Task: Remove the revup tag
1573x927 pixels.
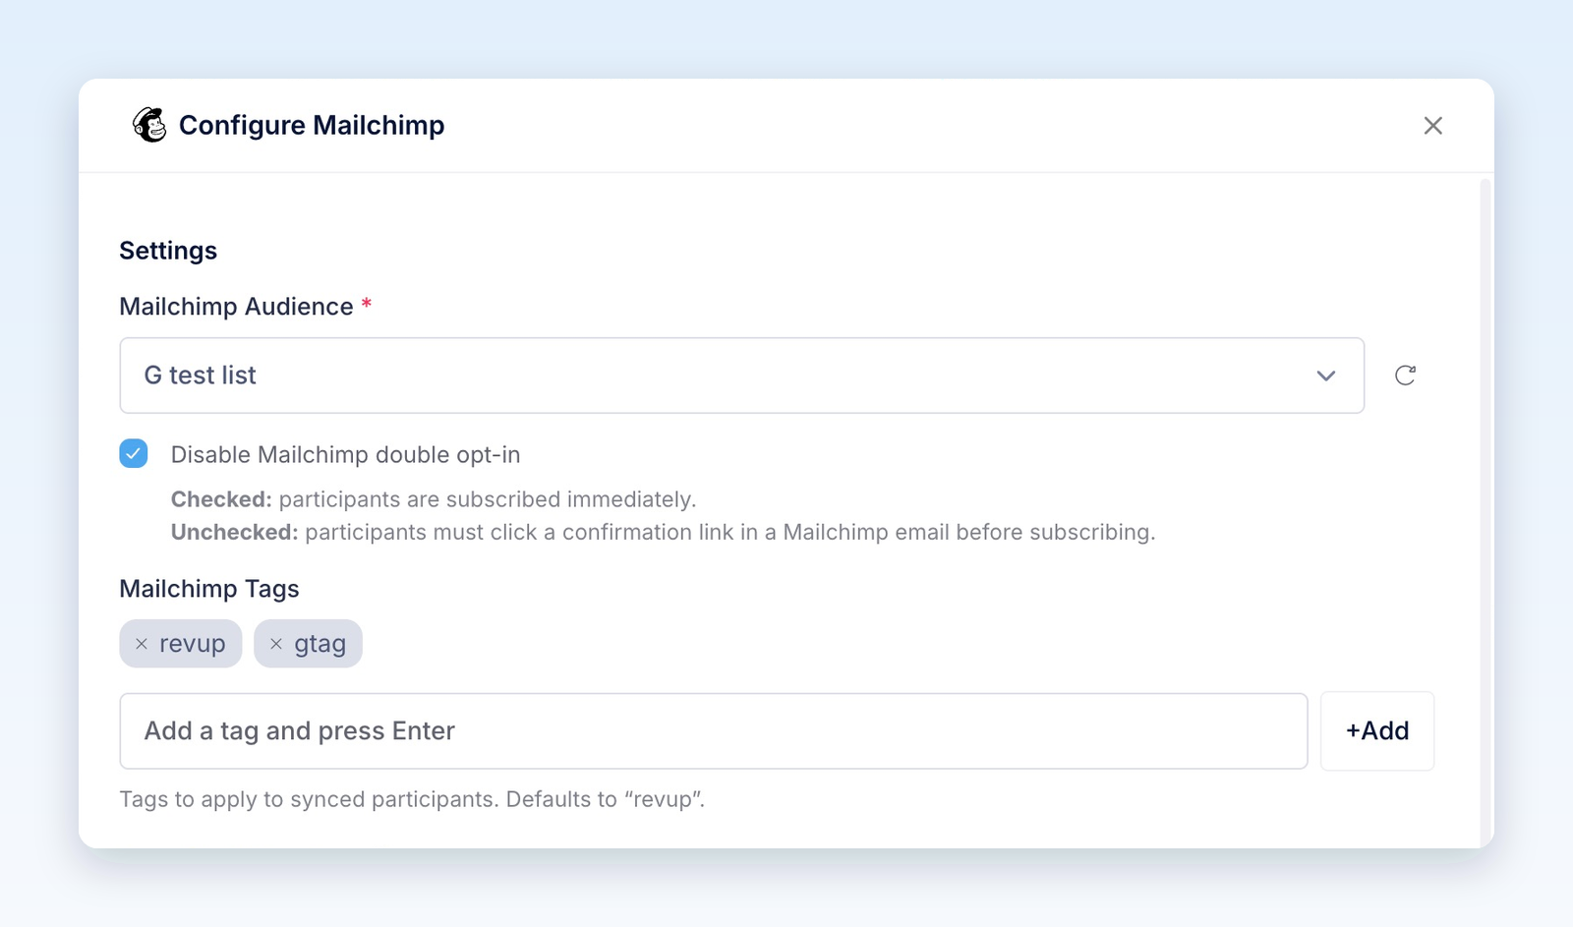Action: pyautogui.click(x=142, y=644)
